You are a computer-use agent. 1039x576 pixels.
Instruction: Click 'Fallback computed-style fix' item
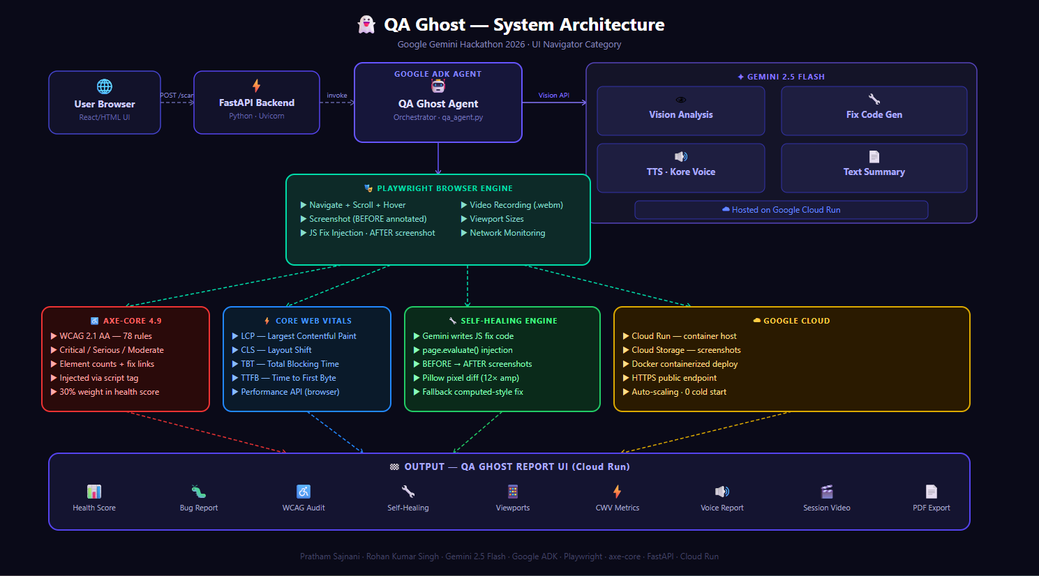tap(469, 392)
